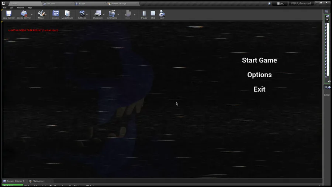Viewport: 332px width, 187px height.
Task: Open Source Control from the toolbar
Action: click(24, 15)
